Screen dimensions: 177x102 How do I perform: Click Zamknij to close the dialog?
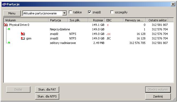[158, 96]
